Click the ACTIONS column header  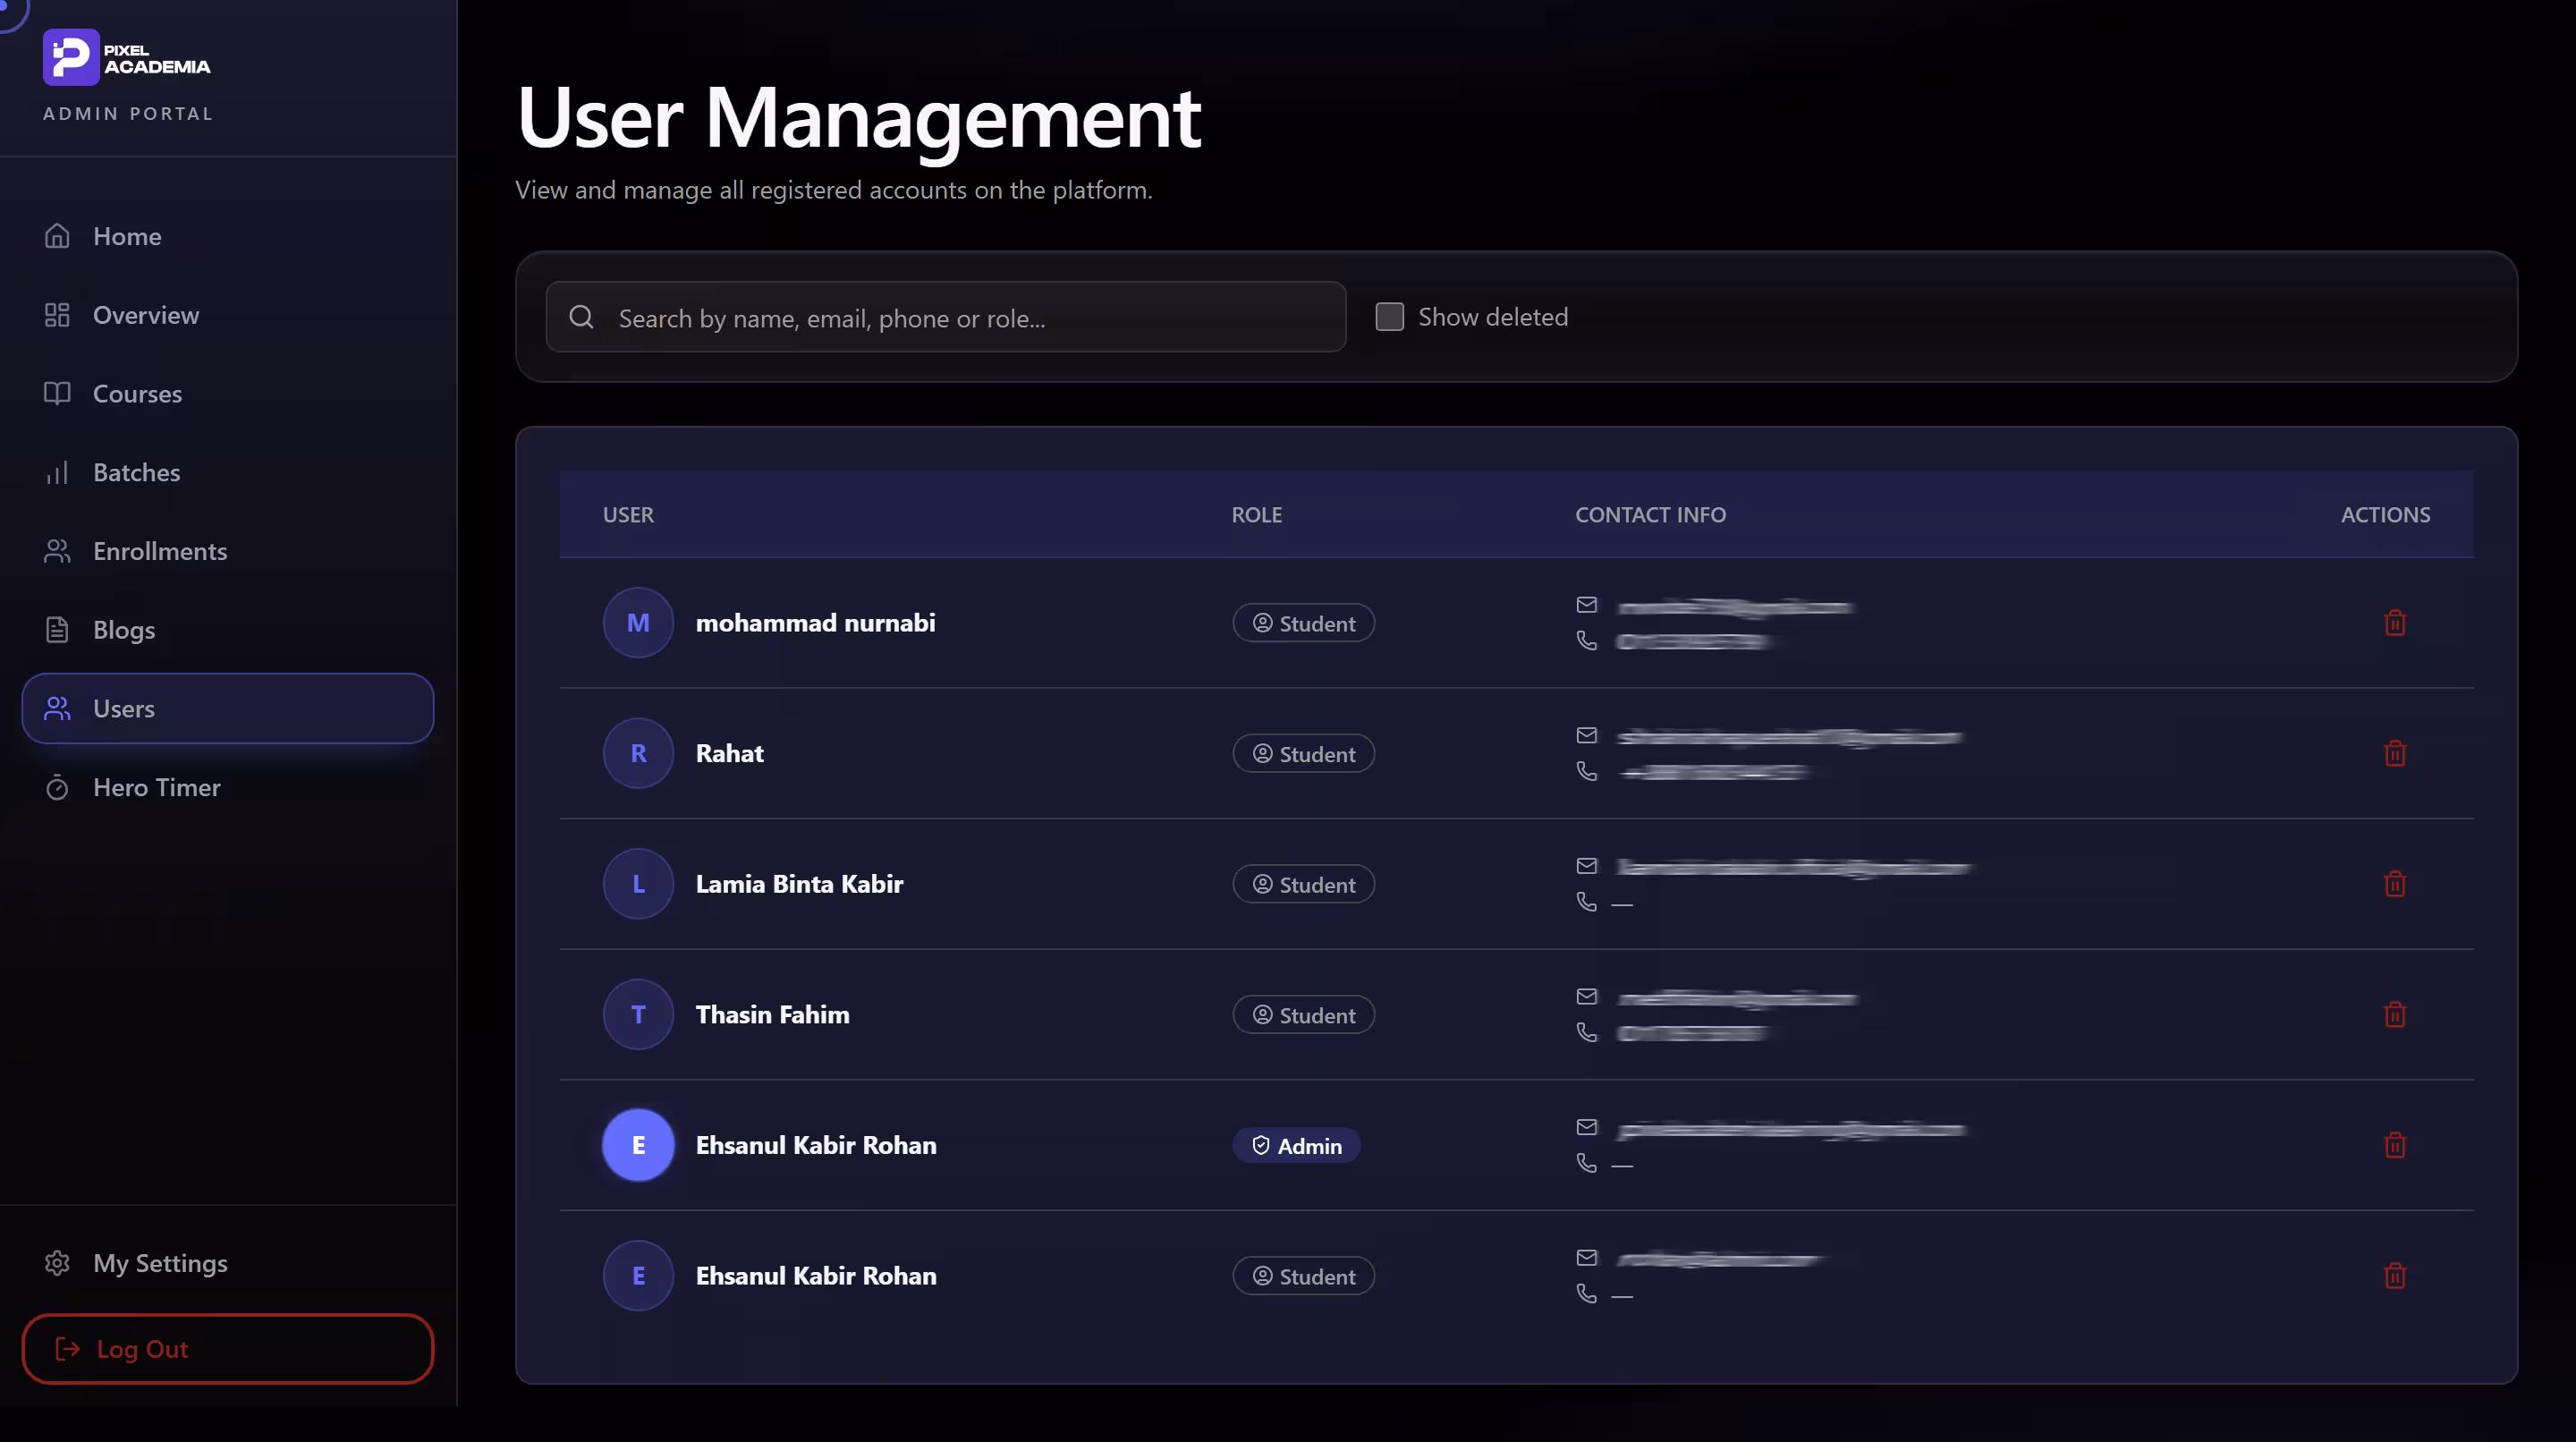[2385, 514]
